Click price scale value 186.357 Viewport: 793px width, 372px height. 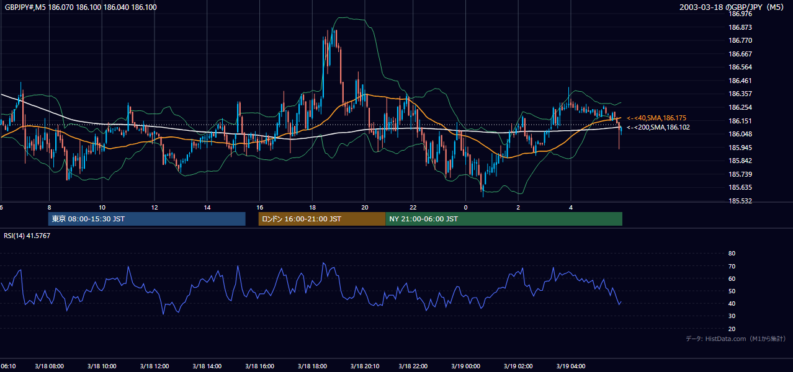(x=740, y=94)
